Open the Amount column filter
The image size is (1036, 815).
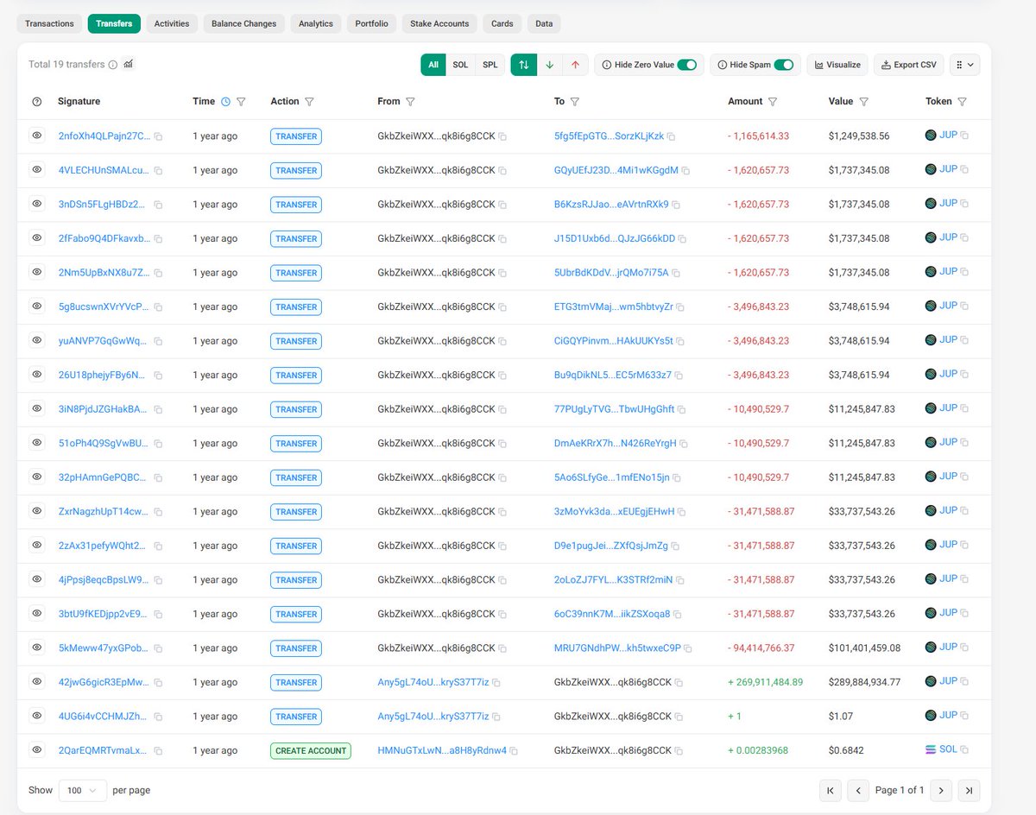tap(772, 101)
